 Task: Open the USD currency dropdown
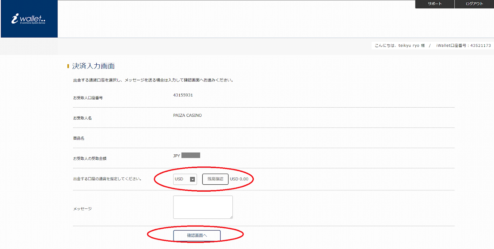tap(185, 179)
